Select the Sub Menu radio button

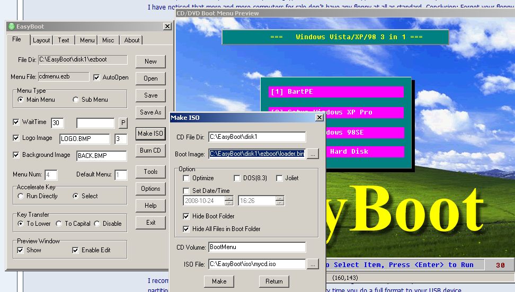[76, 100]
